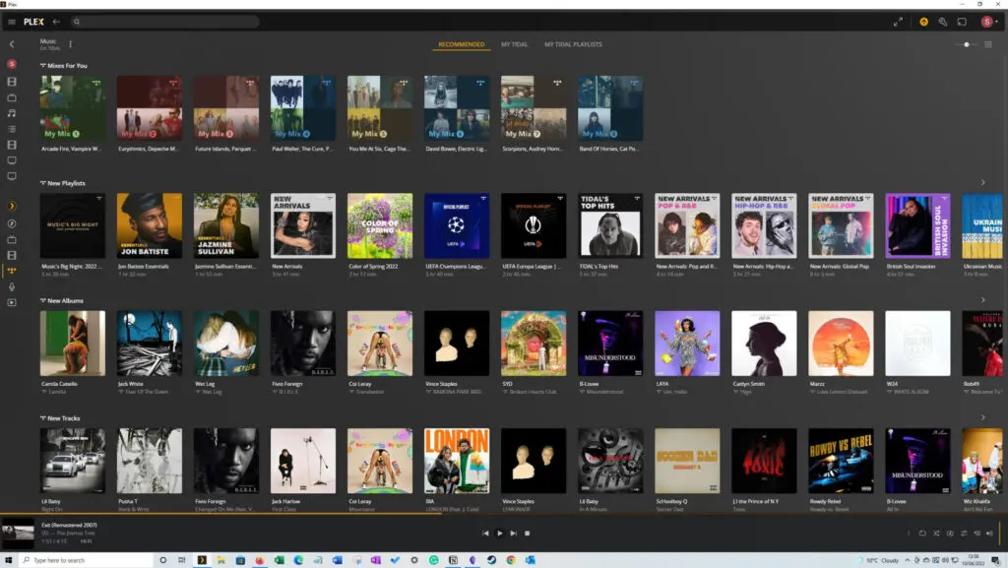The height and width of the screenshot is (568, 1008).
Task: Expand the New Playlists row with its chevron
Action: pyautogui.click(x=982, y=182)
